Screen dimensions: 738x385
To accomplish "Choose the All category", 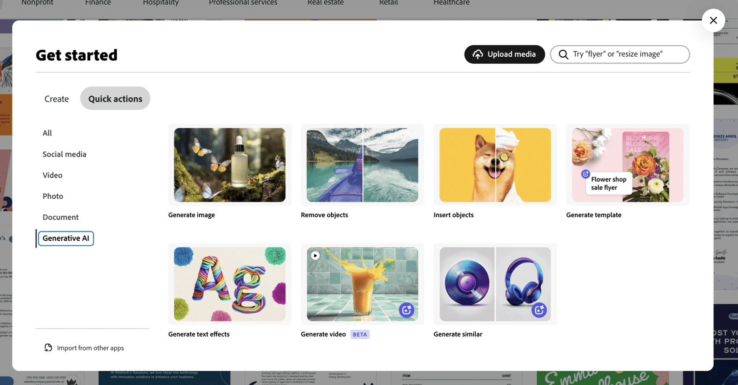I will click(x=47, y=133).
